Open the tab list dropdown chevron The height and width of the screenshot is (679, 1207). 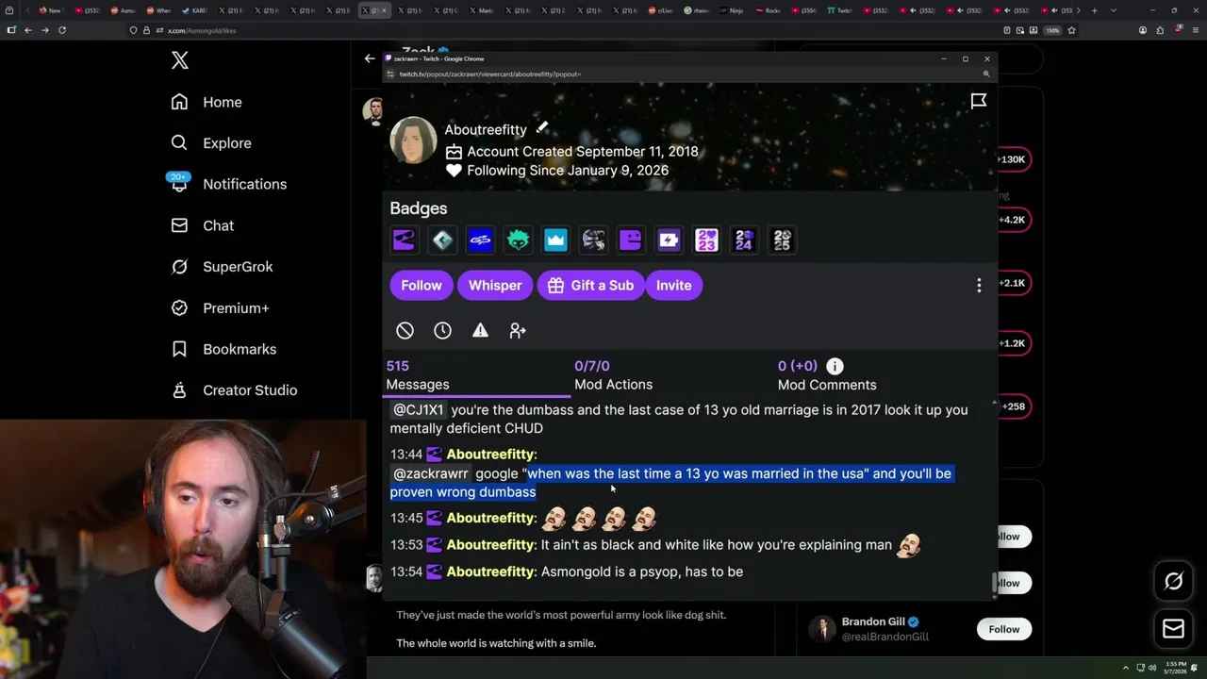coord(1113,10)
